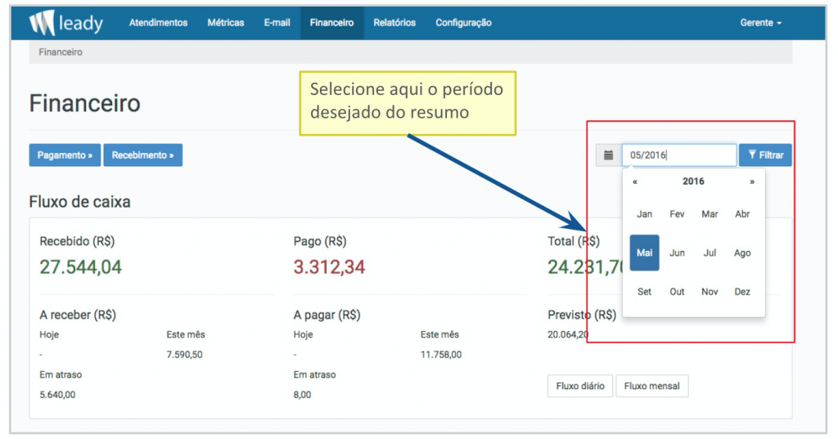Go to previous year in month picker
Image resolution: width=838 pixels, height=439 pixels.
[x=635, y=181]
